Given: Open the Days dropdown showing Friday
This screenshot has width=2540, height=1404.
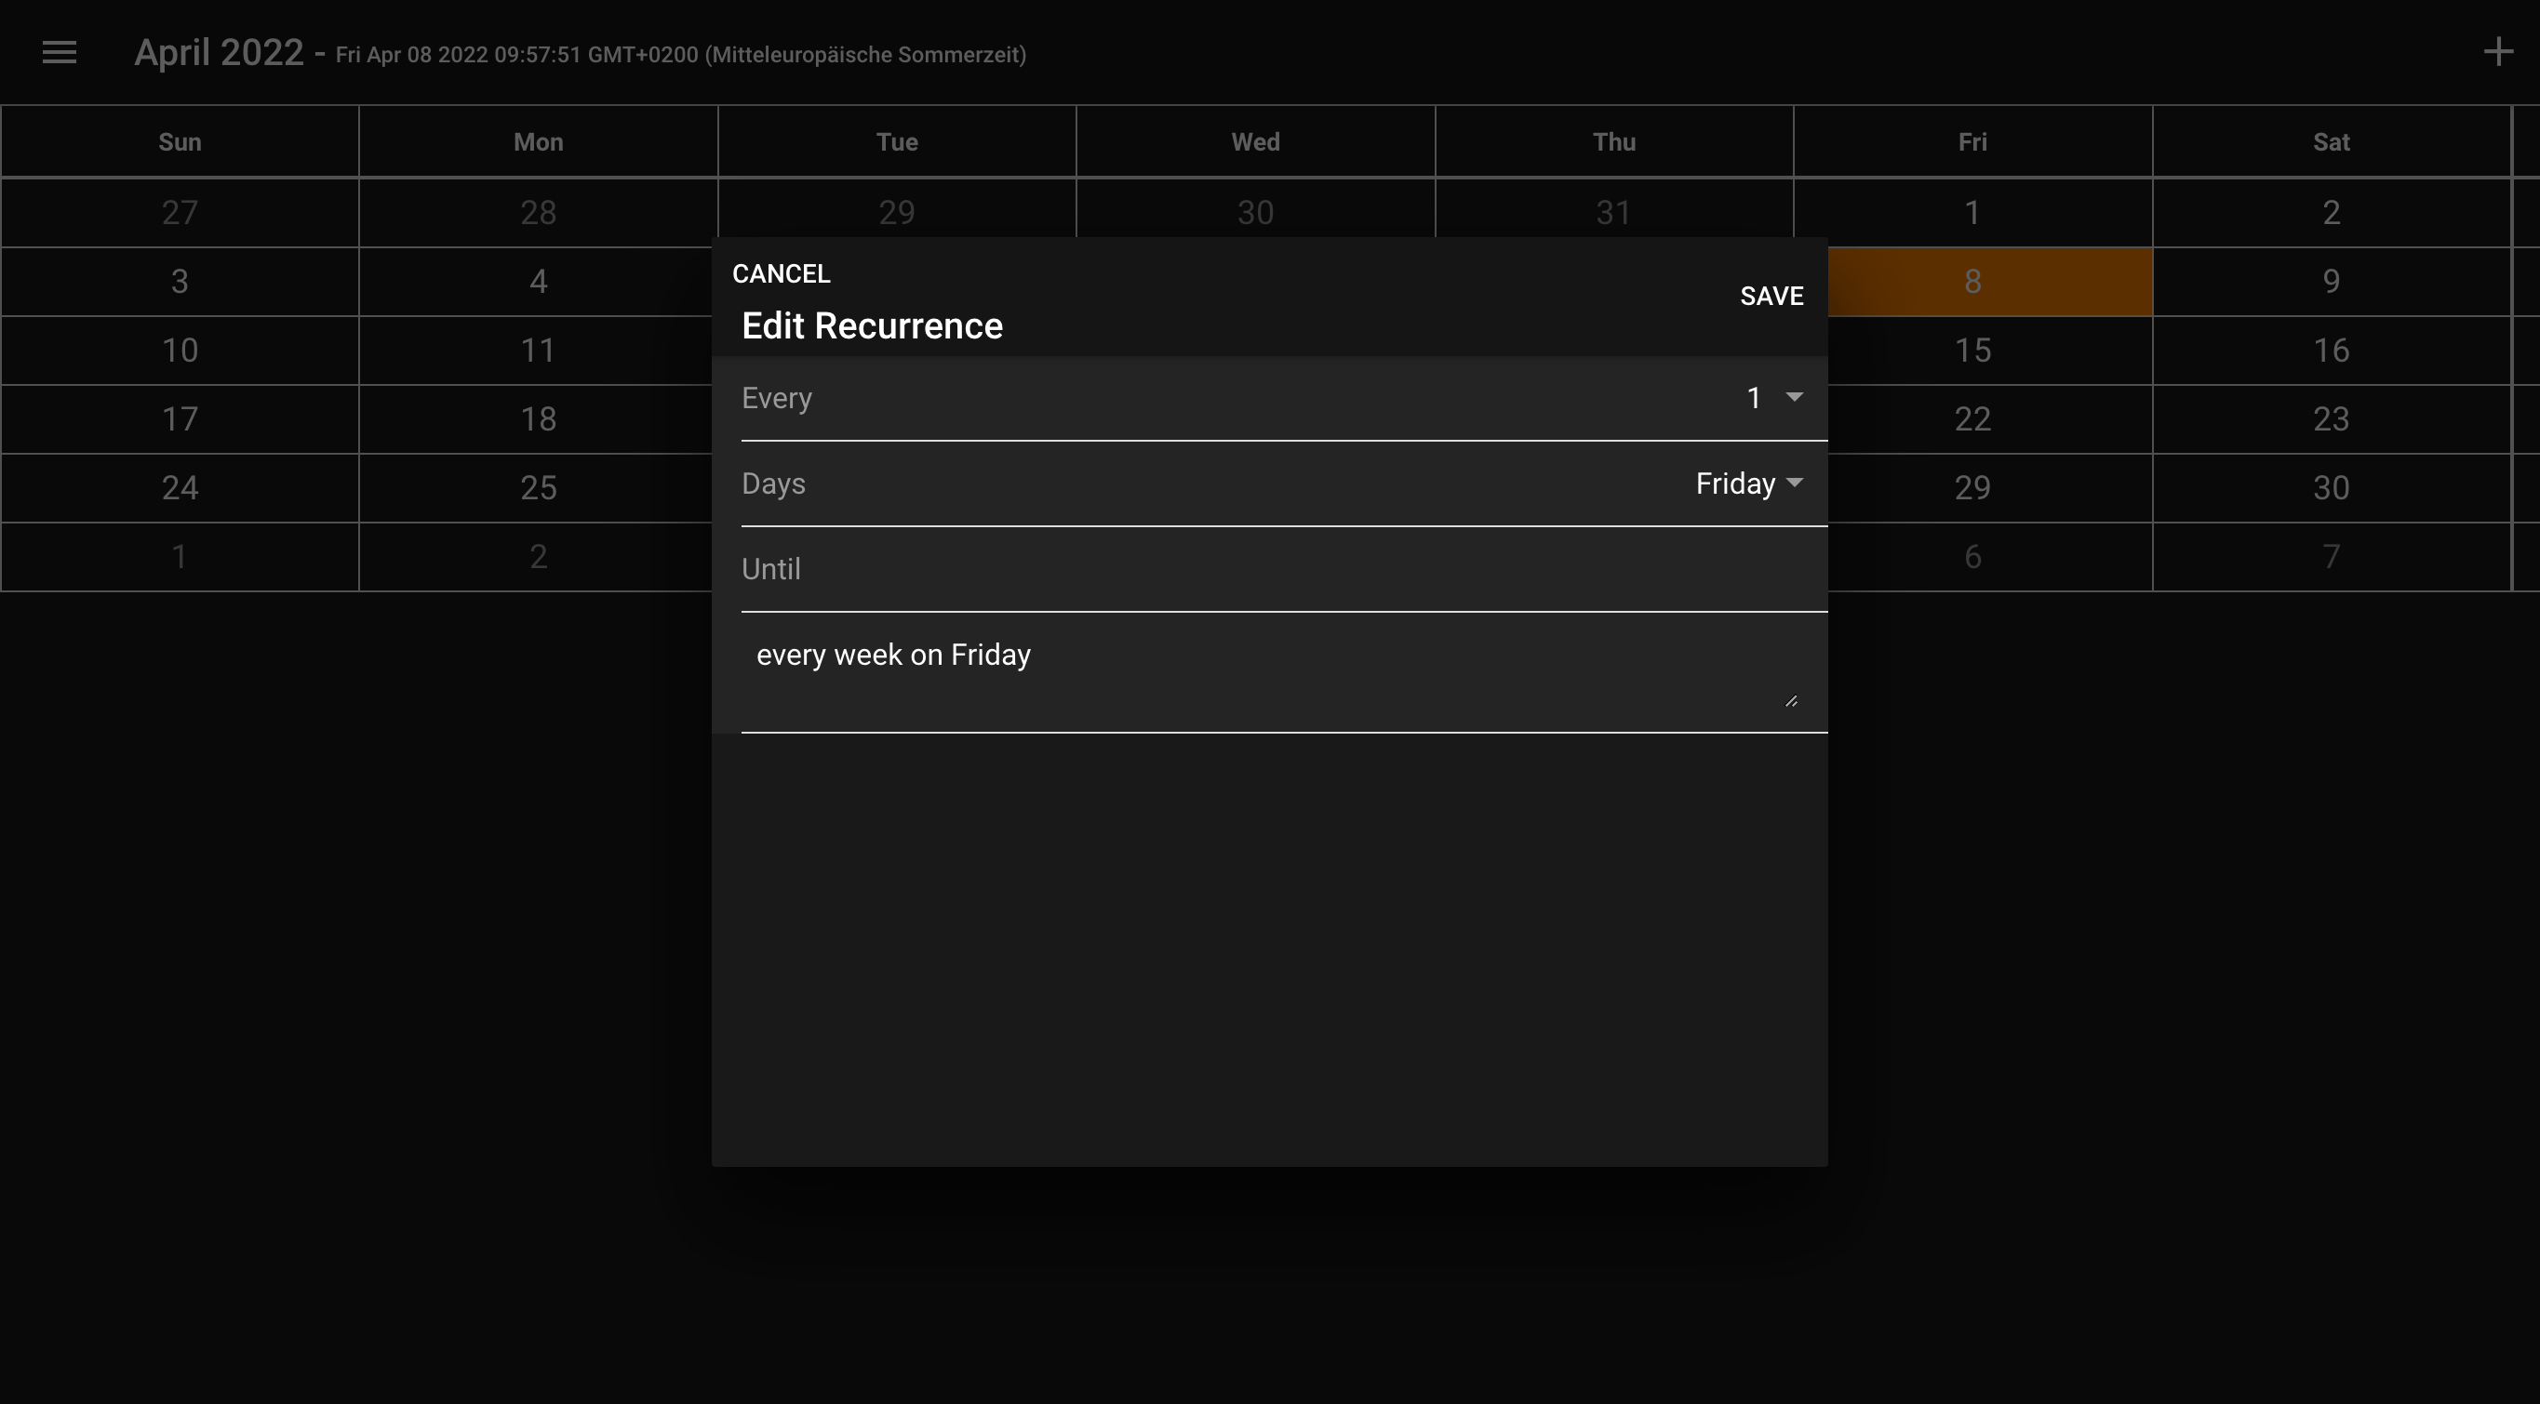Looking at the screenshot, I should pos(1284,483).
